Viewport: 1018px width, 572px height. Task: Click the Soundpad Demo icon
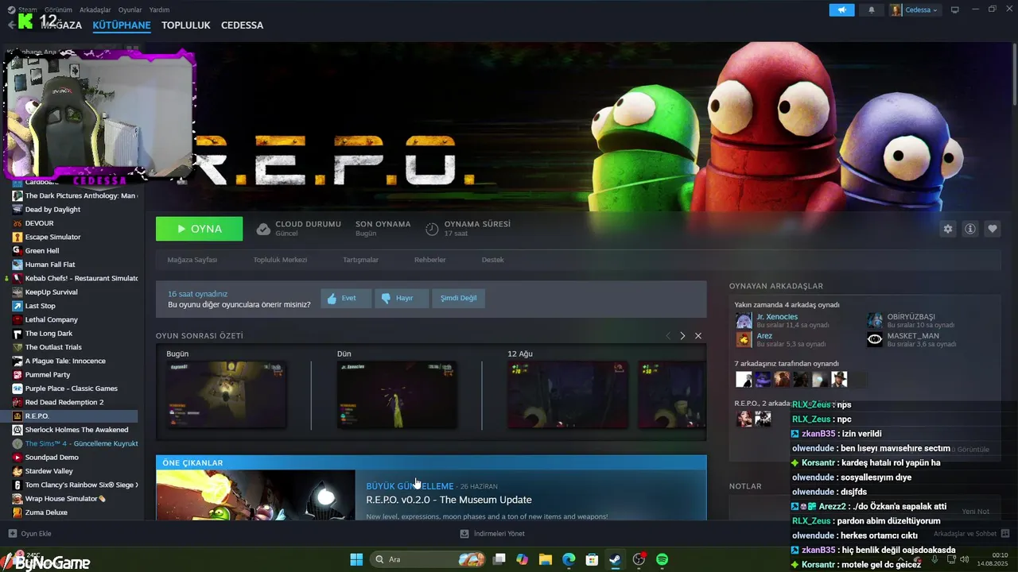pos(17,458)
